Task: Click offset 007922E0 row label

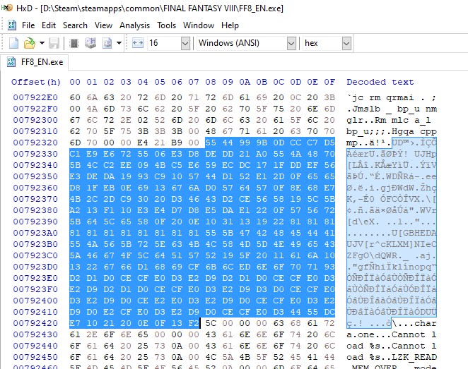Action: tap(35, 97)
